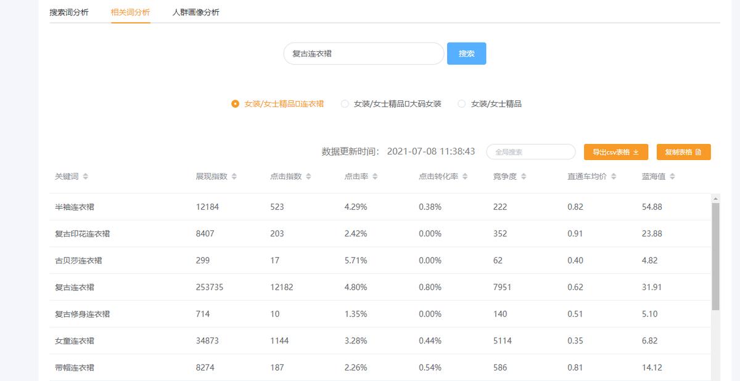Click the 搜索 button
Viewport: 740px width, 381px height.
point(467,54)
